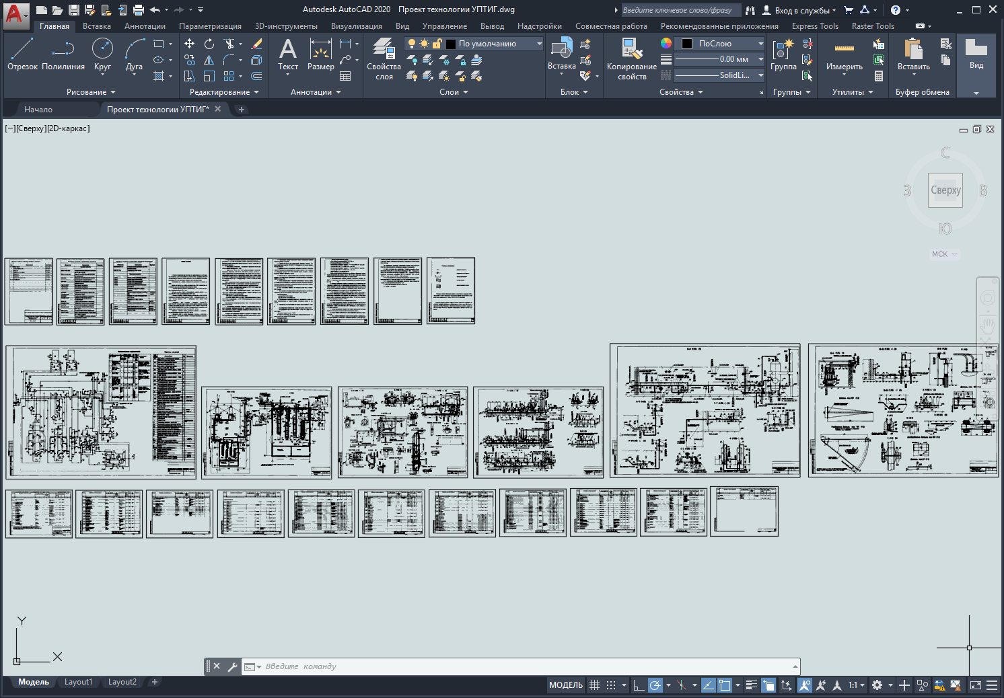Add new layout with plus button
This screenshot has height=698, width=1004.
coord(155,682)
